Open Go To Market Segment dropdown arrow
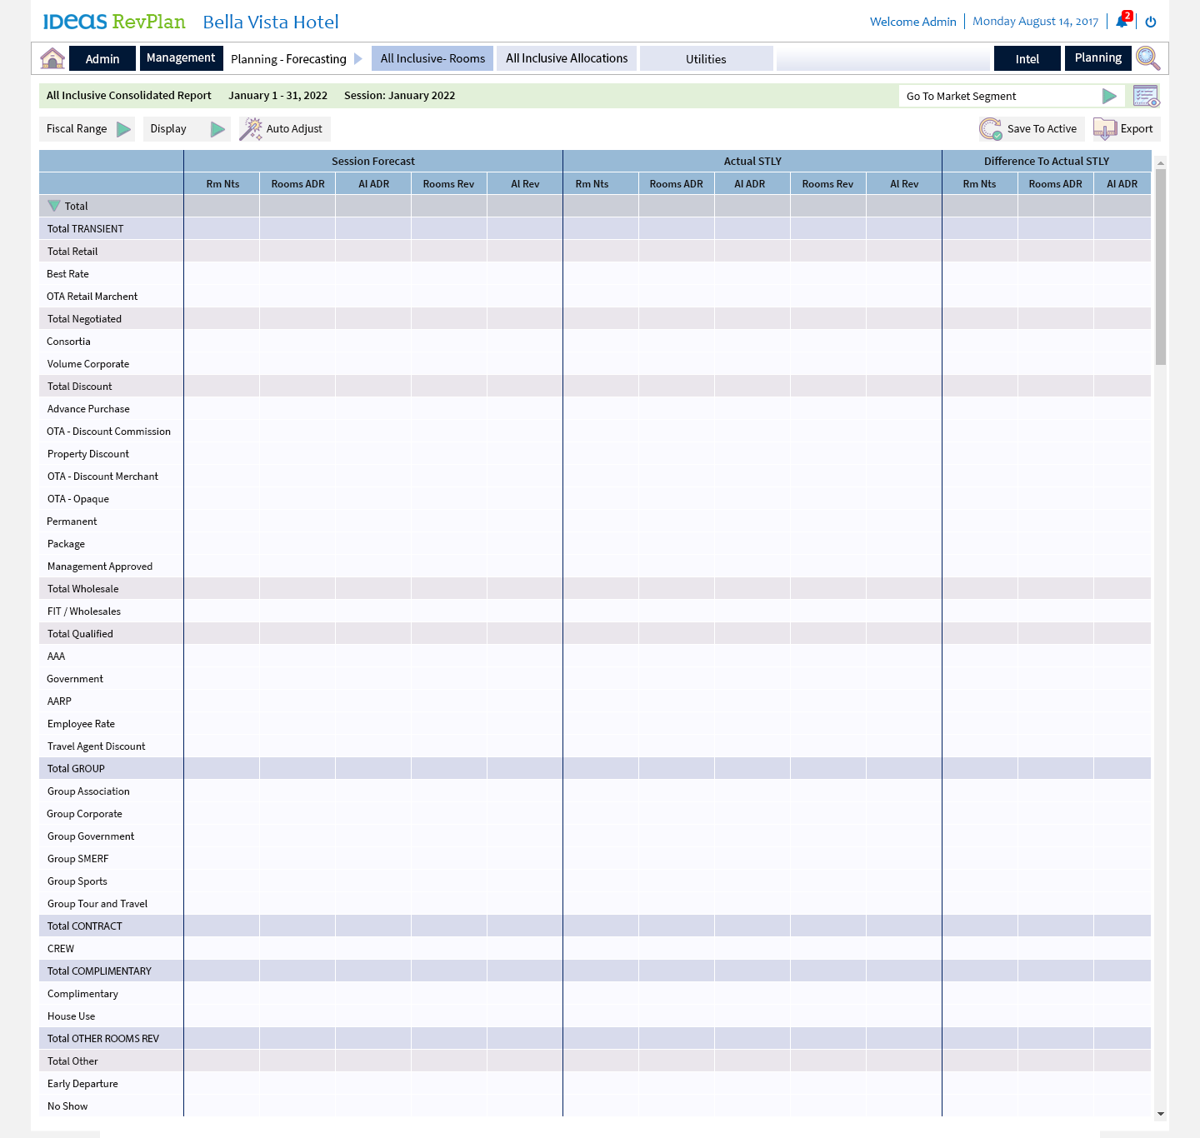Viewport: 1200px width, 1138px height. (x=1109, y=96)
